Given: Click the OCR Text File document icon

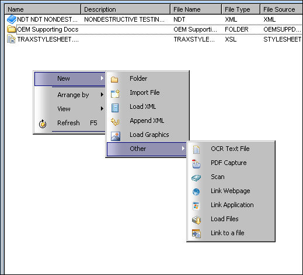Looking at the screenshot, I should click(196, 150).
